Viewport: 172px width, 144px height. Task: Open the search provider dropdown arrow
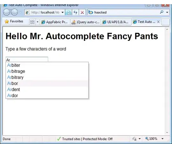tap(167, 12)
